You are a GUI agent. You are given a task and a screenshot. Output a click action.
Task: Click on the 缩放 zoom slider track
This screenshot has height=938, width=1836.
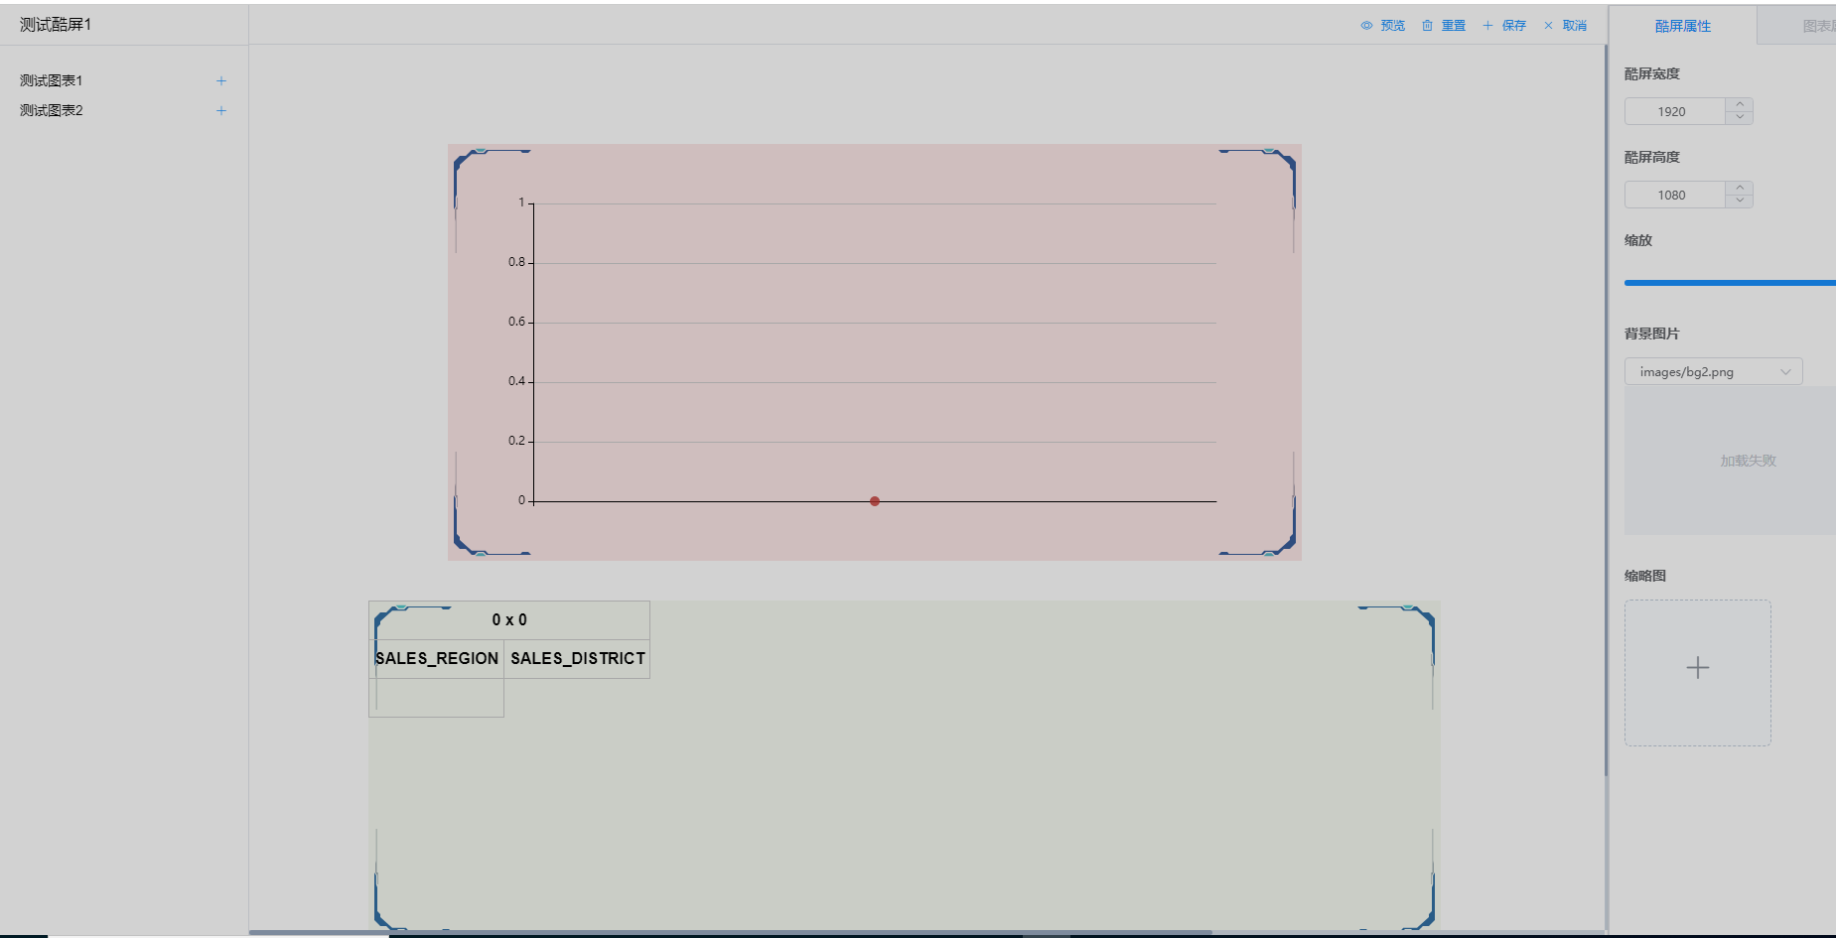coord(1728,283)
